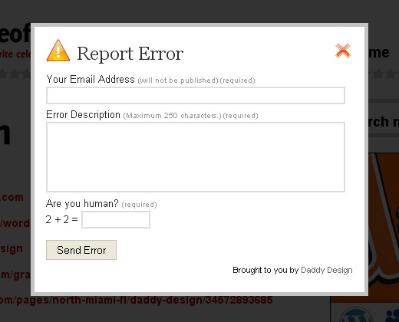The width and height of the screenshot is (399, 322).
Task: Focus the Your Email Address input field
Action: tap(196, 95)
